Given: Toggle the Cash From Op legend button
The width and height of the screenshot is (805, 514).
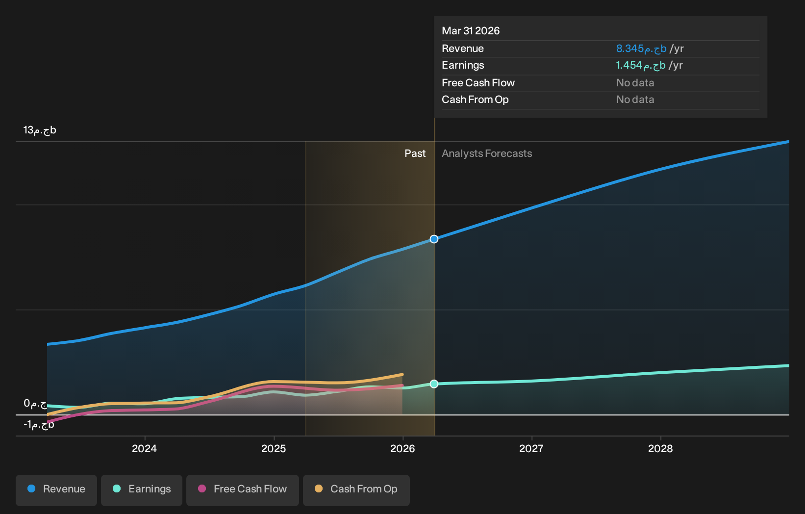Looking at the screenshot, I should pos(356,490).
